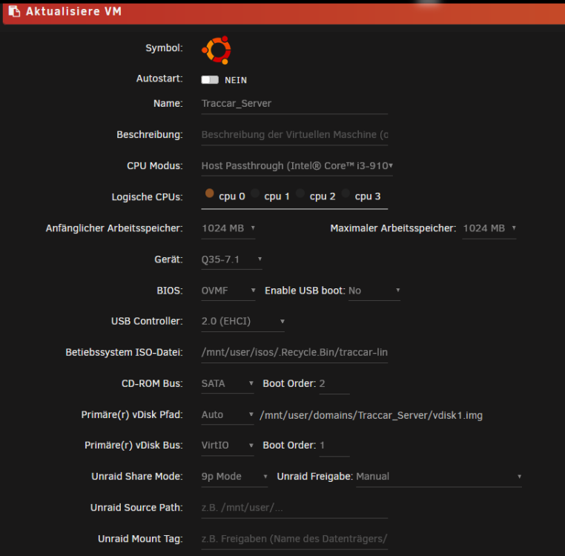
Task: Click the Logische CPUs label
Action: pyautogui.click(x=147, y=197)
